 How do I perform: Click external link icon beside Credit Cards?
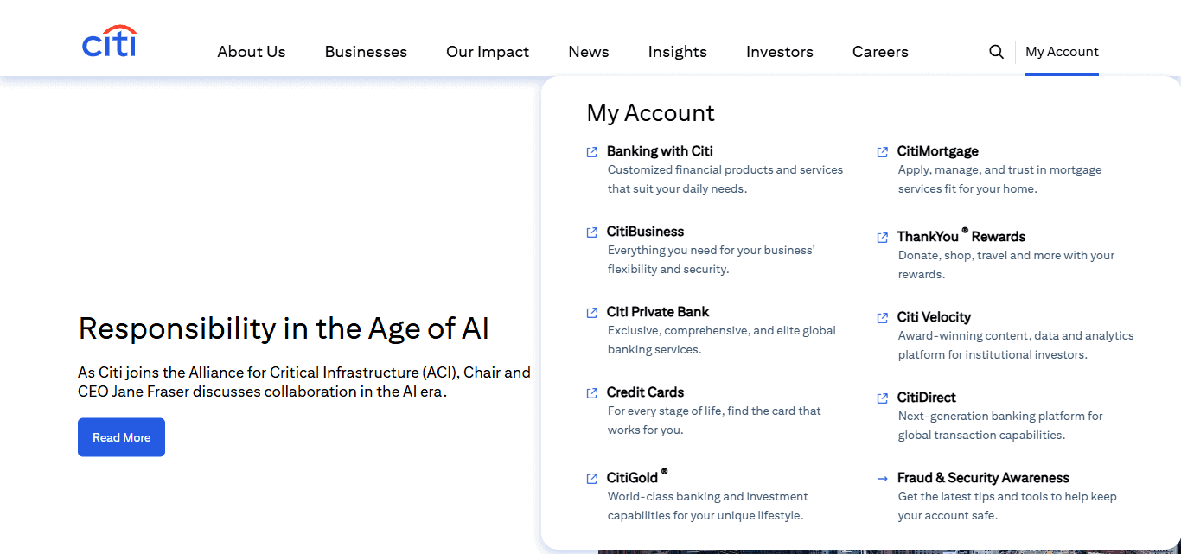click(592, 393)
